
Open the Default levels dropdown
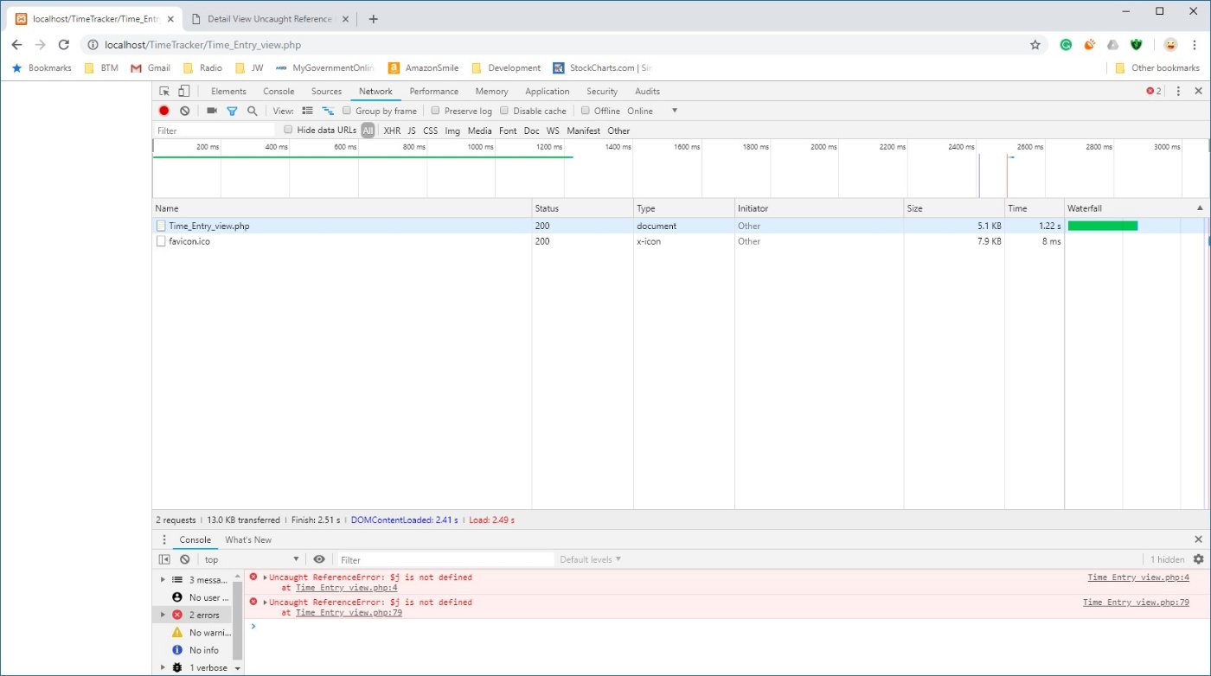click(590, 559)
